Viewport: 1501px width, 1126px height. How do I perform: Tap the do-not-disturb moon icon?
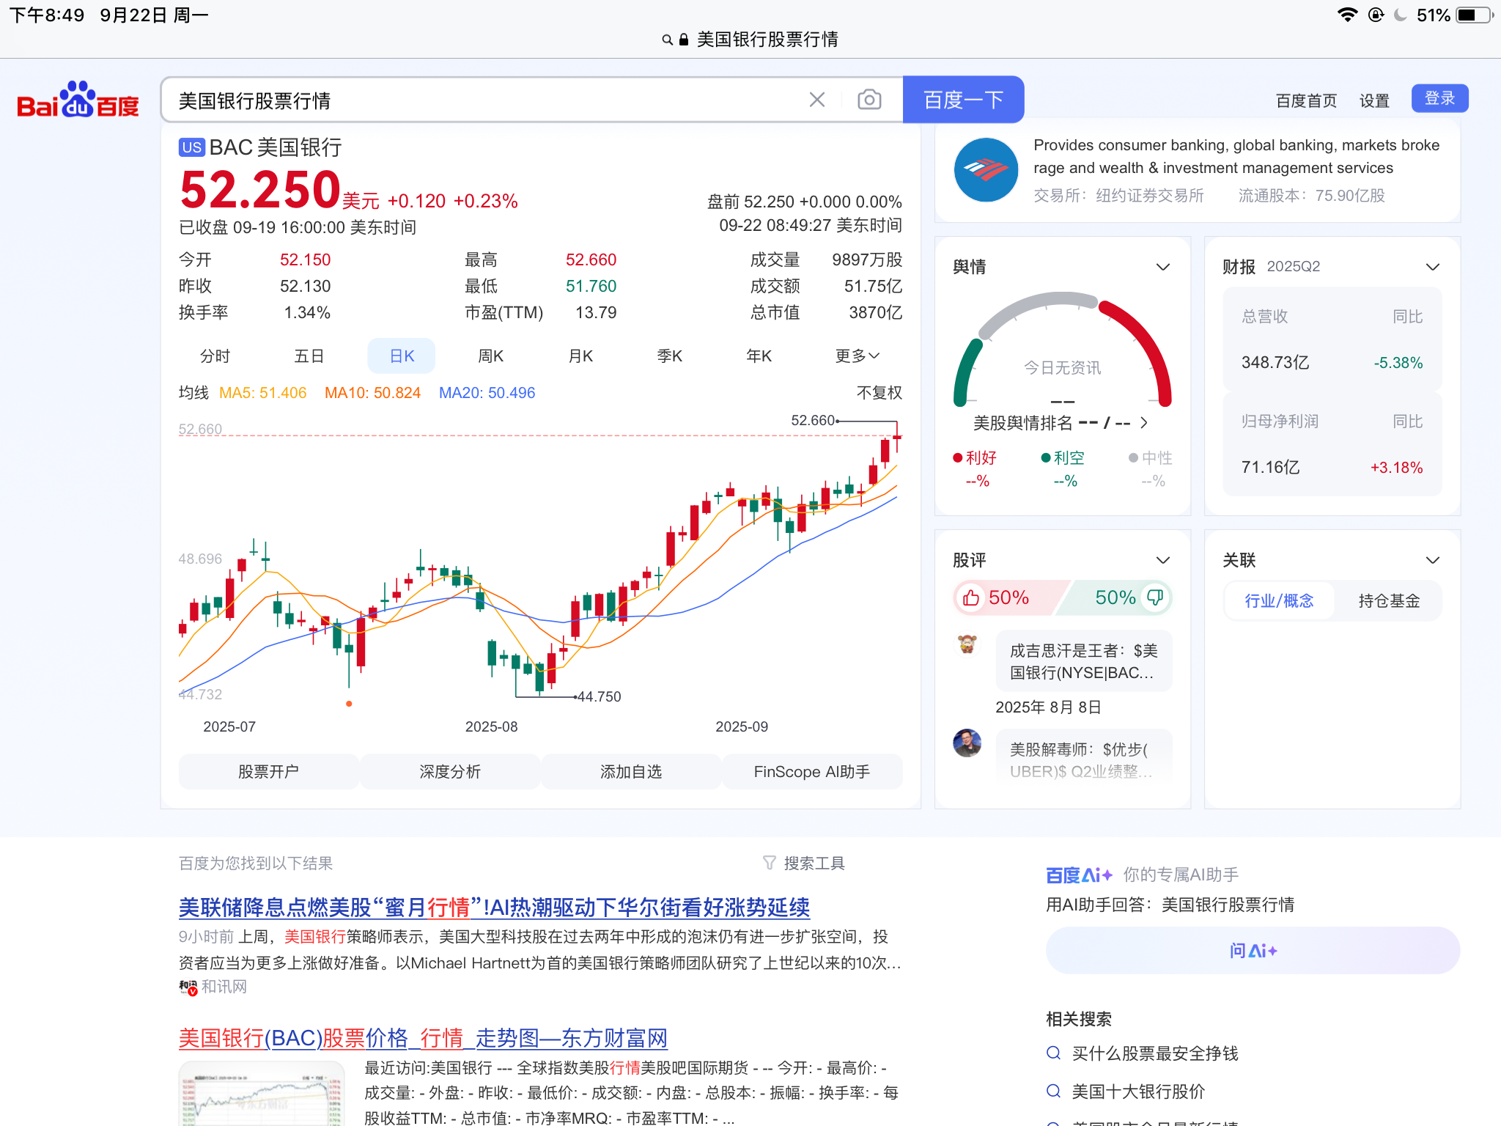coord(1401,15)
